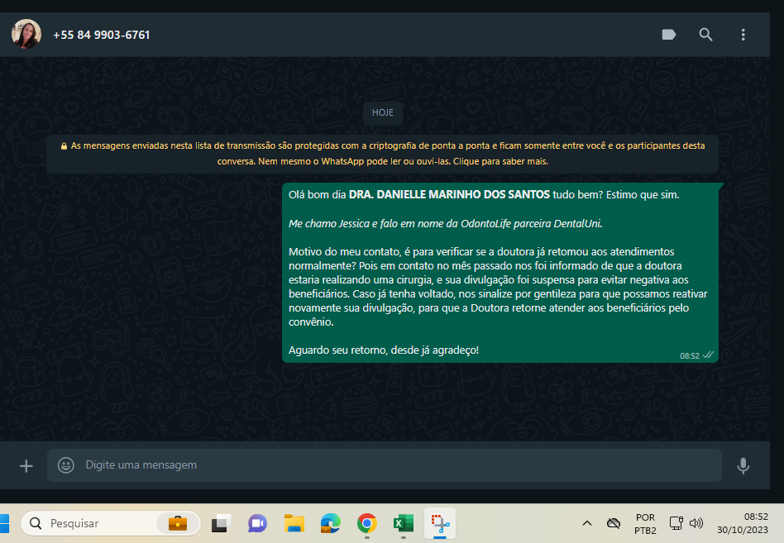Switch to Excel in the taskbar
This screenshot has height=543, width=784.
[x=404, y=523]
